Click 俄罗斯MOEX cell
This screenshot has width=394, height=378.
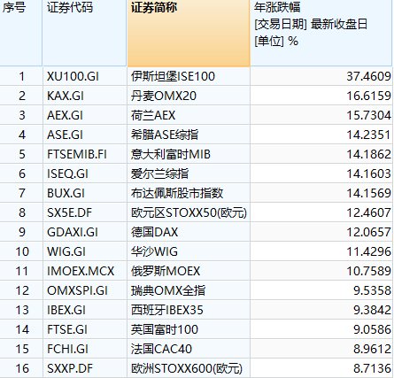[x=189, y=271]
